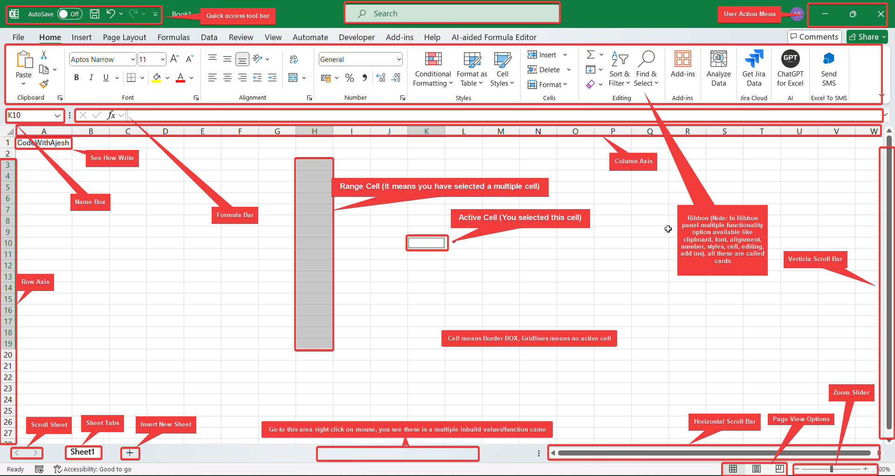
Task: Click the Share button
Action: tap(866, 36)
